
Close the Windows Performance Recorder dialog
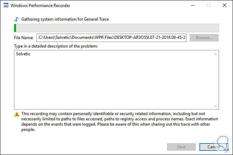[x=225, y=6]
